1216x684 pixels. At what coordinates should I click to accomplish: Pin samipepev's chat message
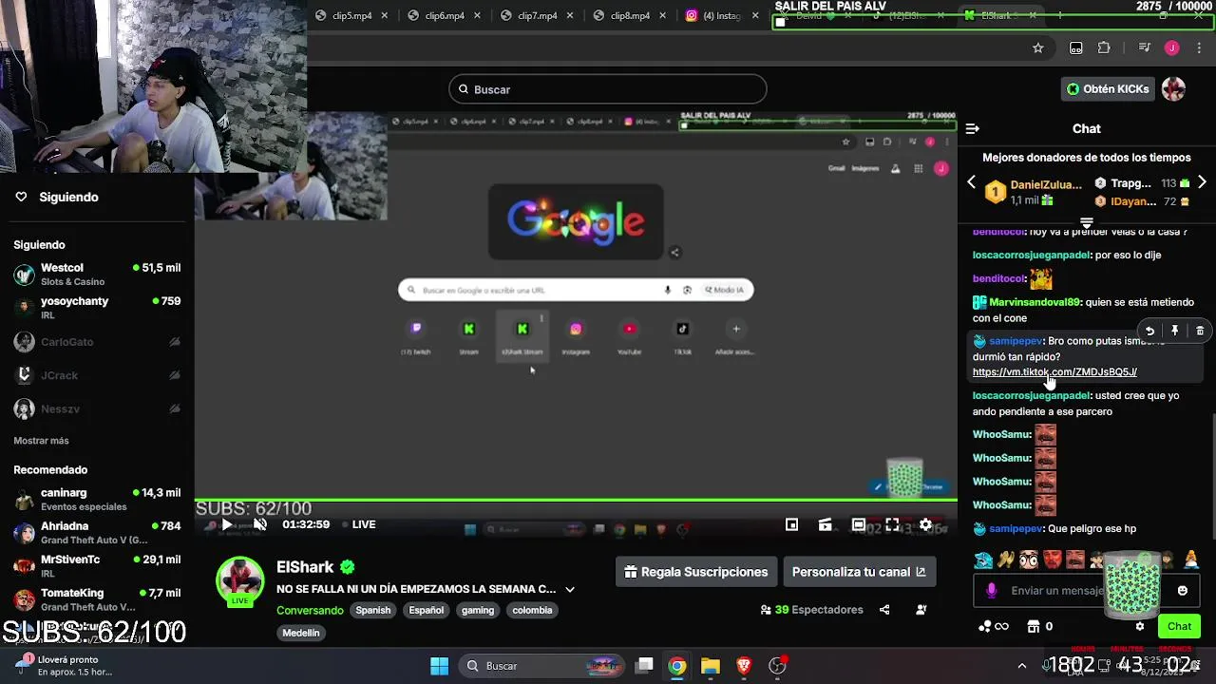coord(1175,331)
